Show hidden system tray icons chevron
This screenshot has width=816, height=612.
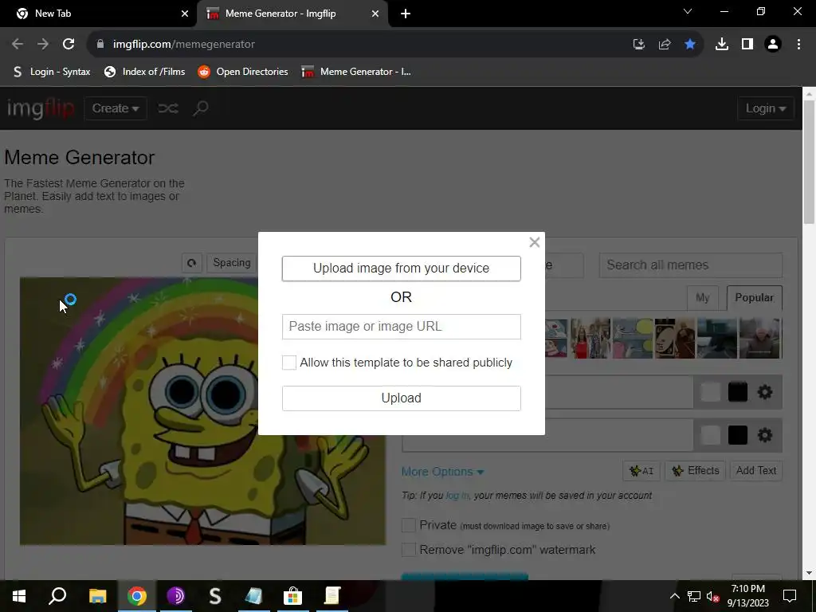tap(674, 596)
